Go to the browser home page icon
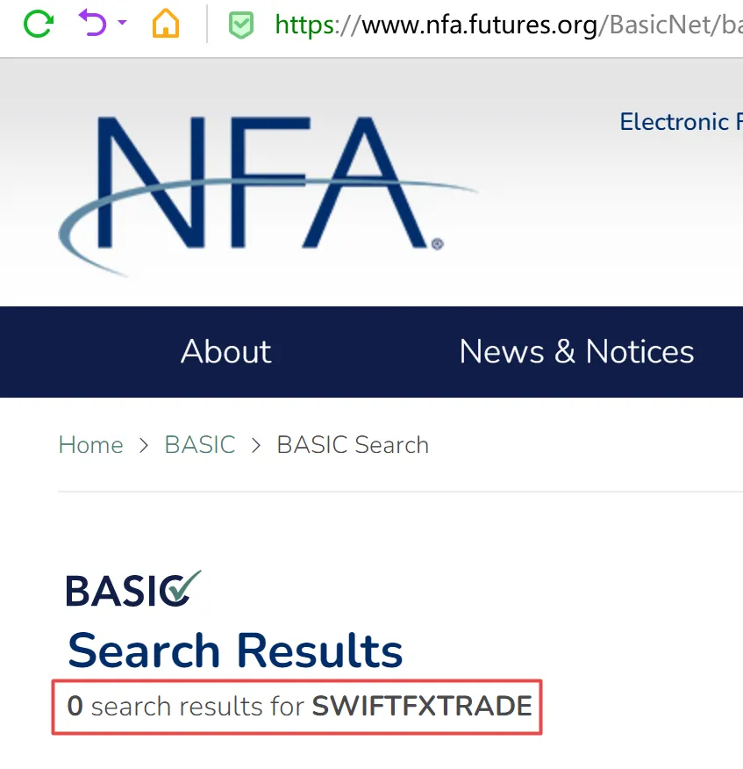This screenshot has width=743, height=769. (166, 23)
